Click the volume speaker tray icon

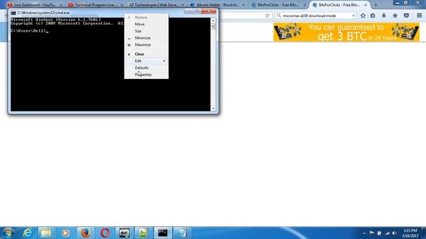394,233
